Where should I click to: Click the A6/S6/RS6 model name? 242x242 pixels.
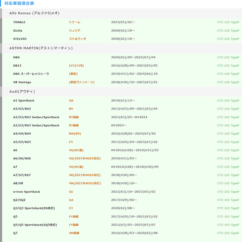[22, 159]
